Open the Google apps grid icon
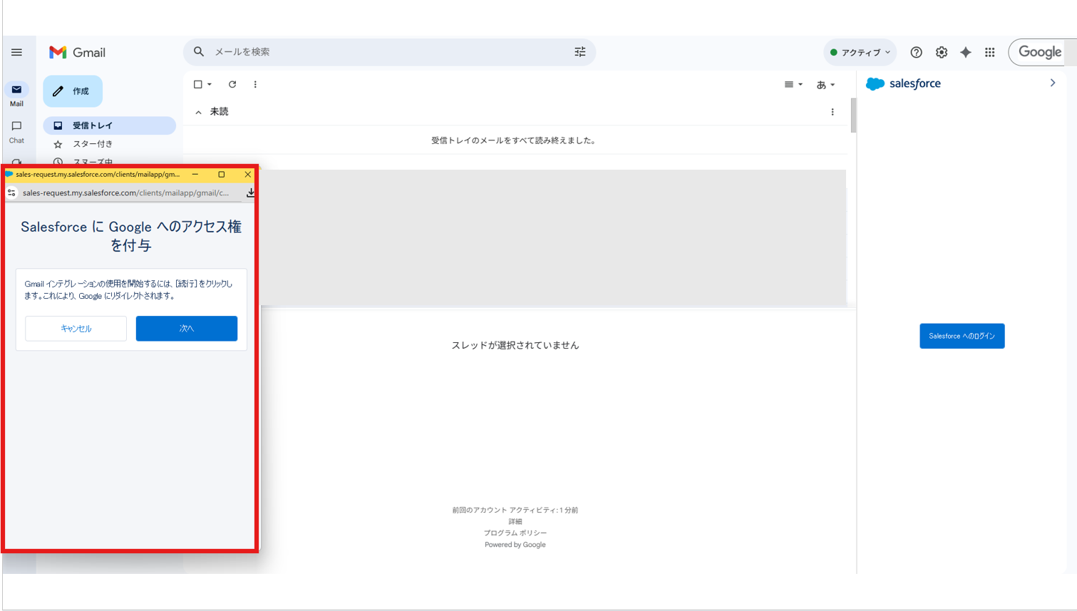 pyautogui.click(x=990, y=52)
